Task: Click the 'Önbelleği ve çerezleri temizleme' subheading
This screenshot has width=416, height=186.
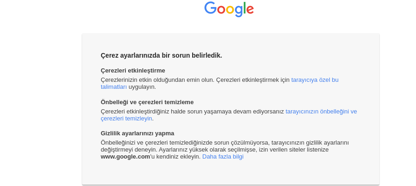Action: point(147,102)
